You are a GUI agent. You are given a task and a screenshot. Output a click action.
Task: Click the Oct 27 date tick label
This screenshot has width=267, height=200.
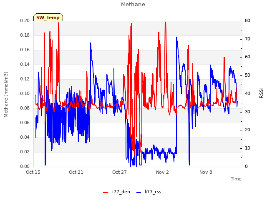pos(119,172)
